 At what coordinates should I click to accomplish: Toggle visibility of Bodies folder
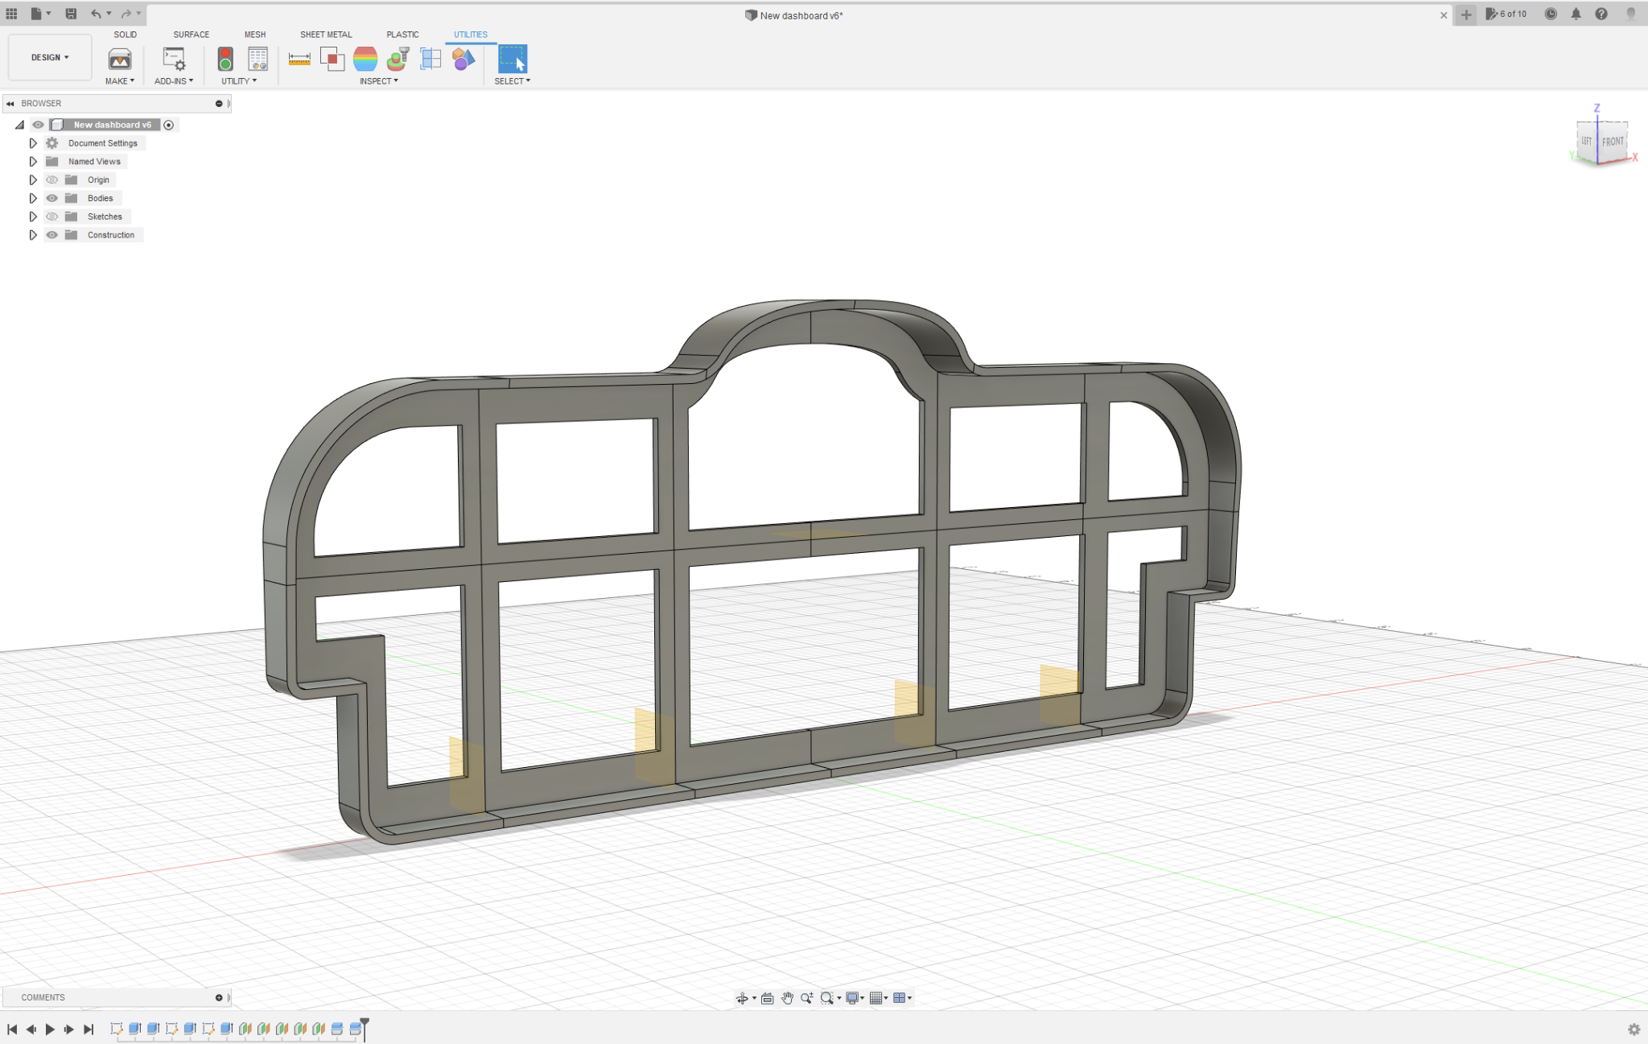click(x=52, y=198)
